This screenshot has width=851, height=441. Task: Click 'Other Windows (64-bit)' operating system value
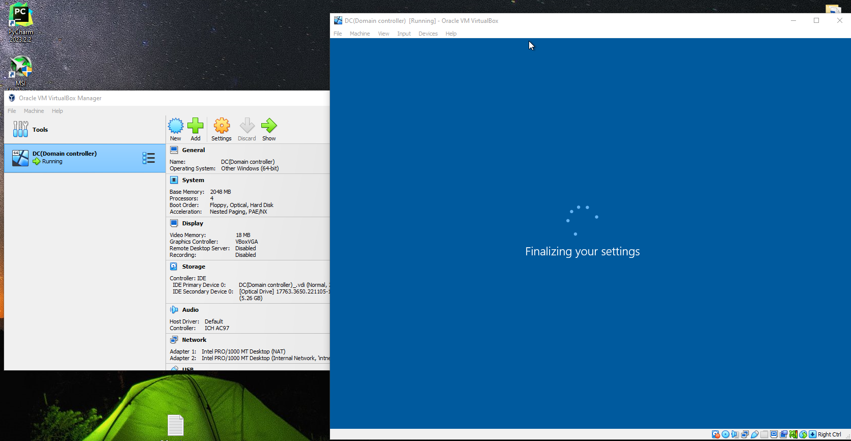point(250,168)
